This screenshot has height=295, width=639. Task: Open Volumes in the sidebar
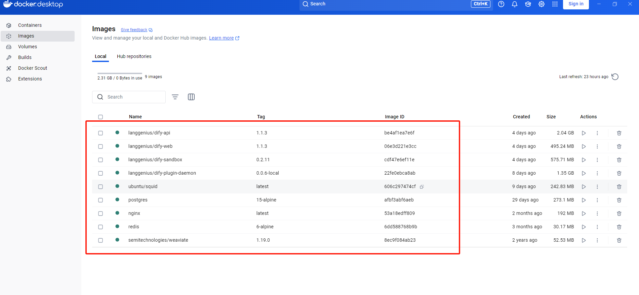point(38,47)
